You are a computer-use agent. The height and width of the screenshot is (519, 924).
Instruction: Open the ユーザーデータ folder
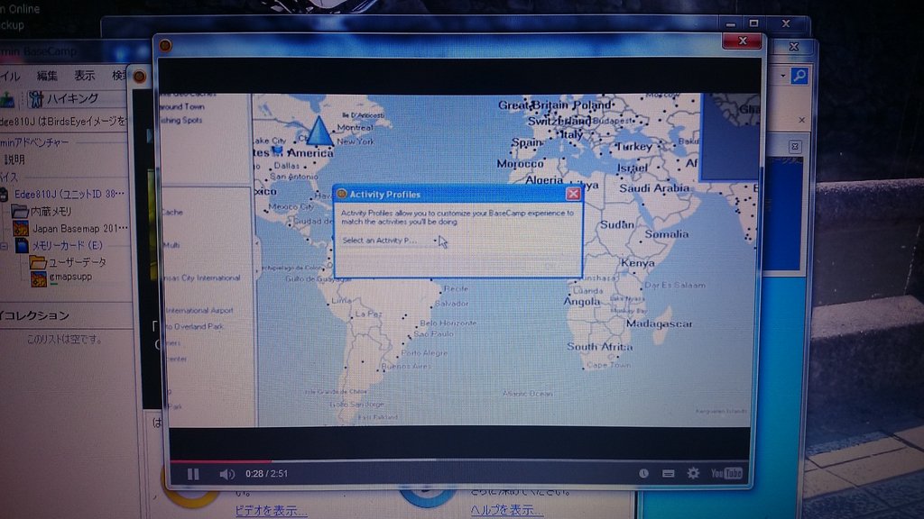[x=77, y=262]
